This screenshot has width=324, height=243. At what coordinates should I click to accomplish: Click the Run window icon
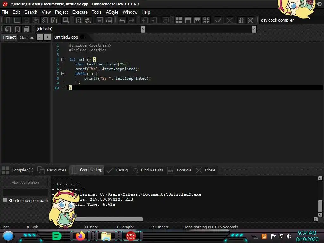click(188, 21)
